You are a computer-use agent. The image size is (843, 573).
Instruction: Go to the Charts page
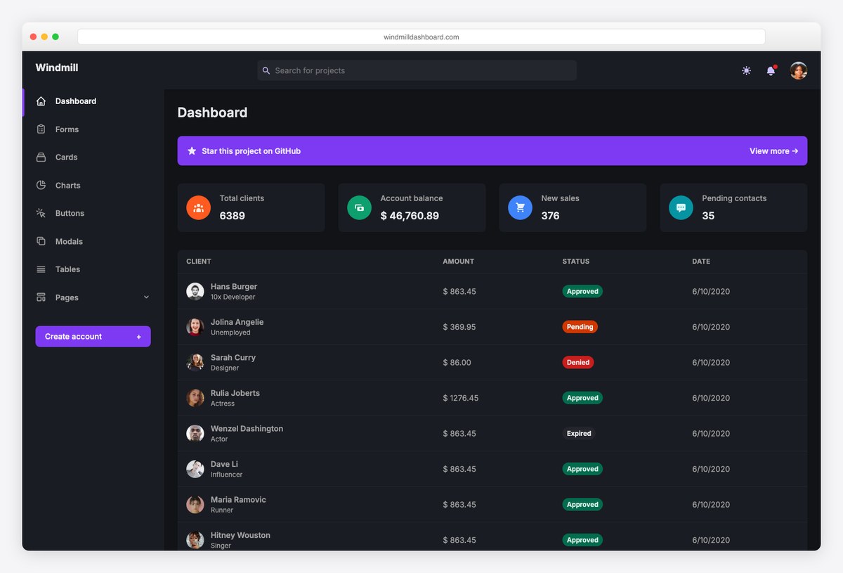pyautogui.click(x=67, y=186)
